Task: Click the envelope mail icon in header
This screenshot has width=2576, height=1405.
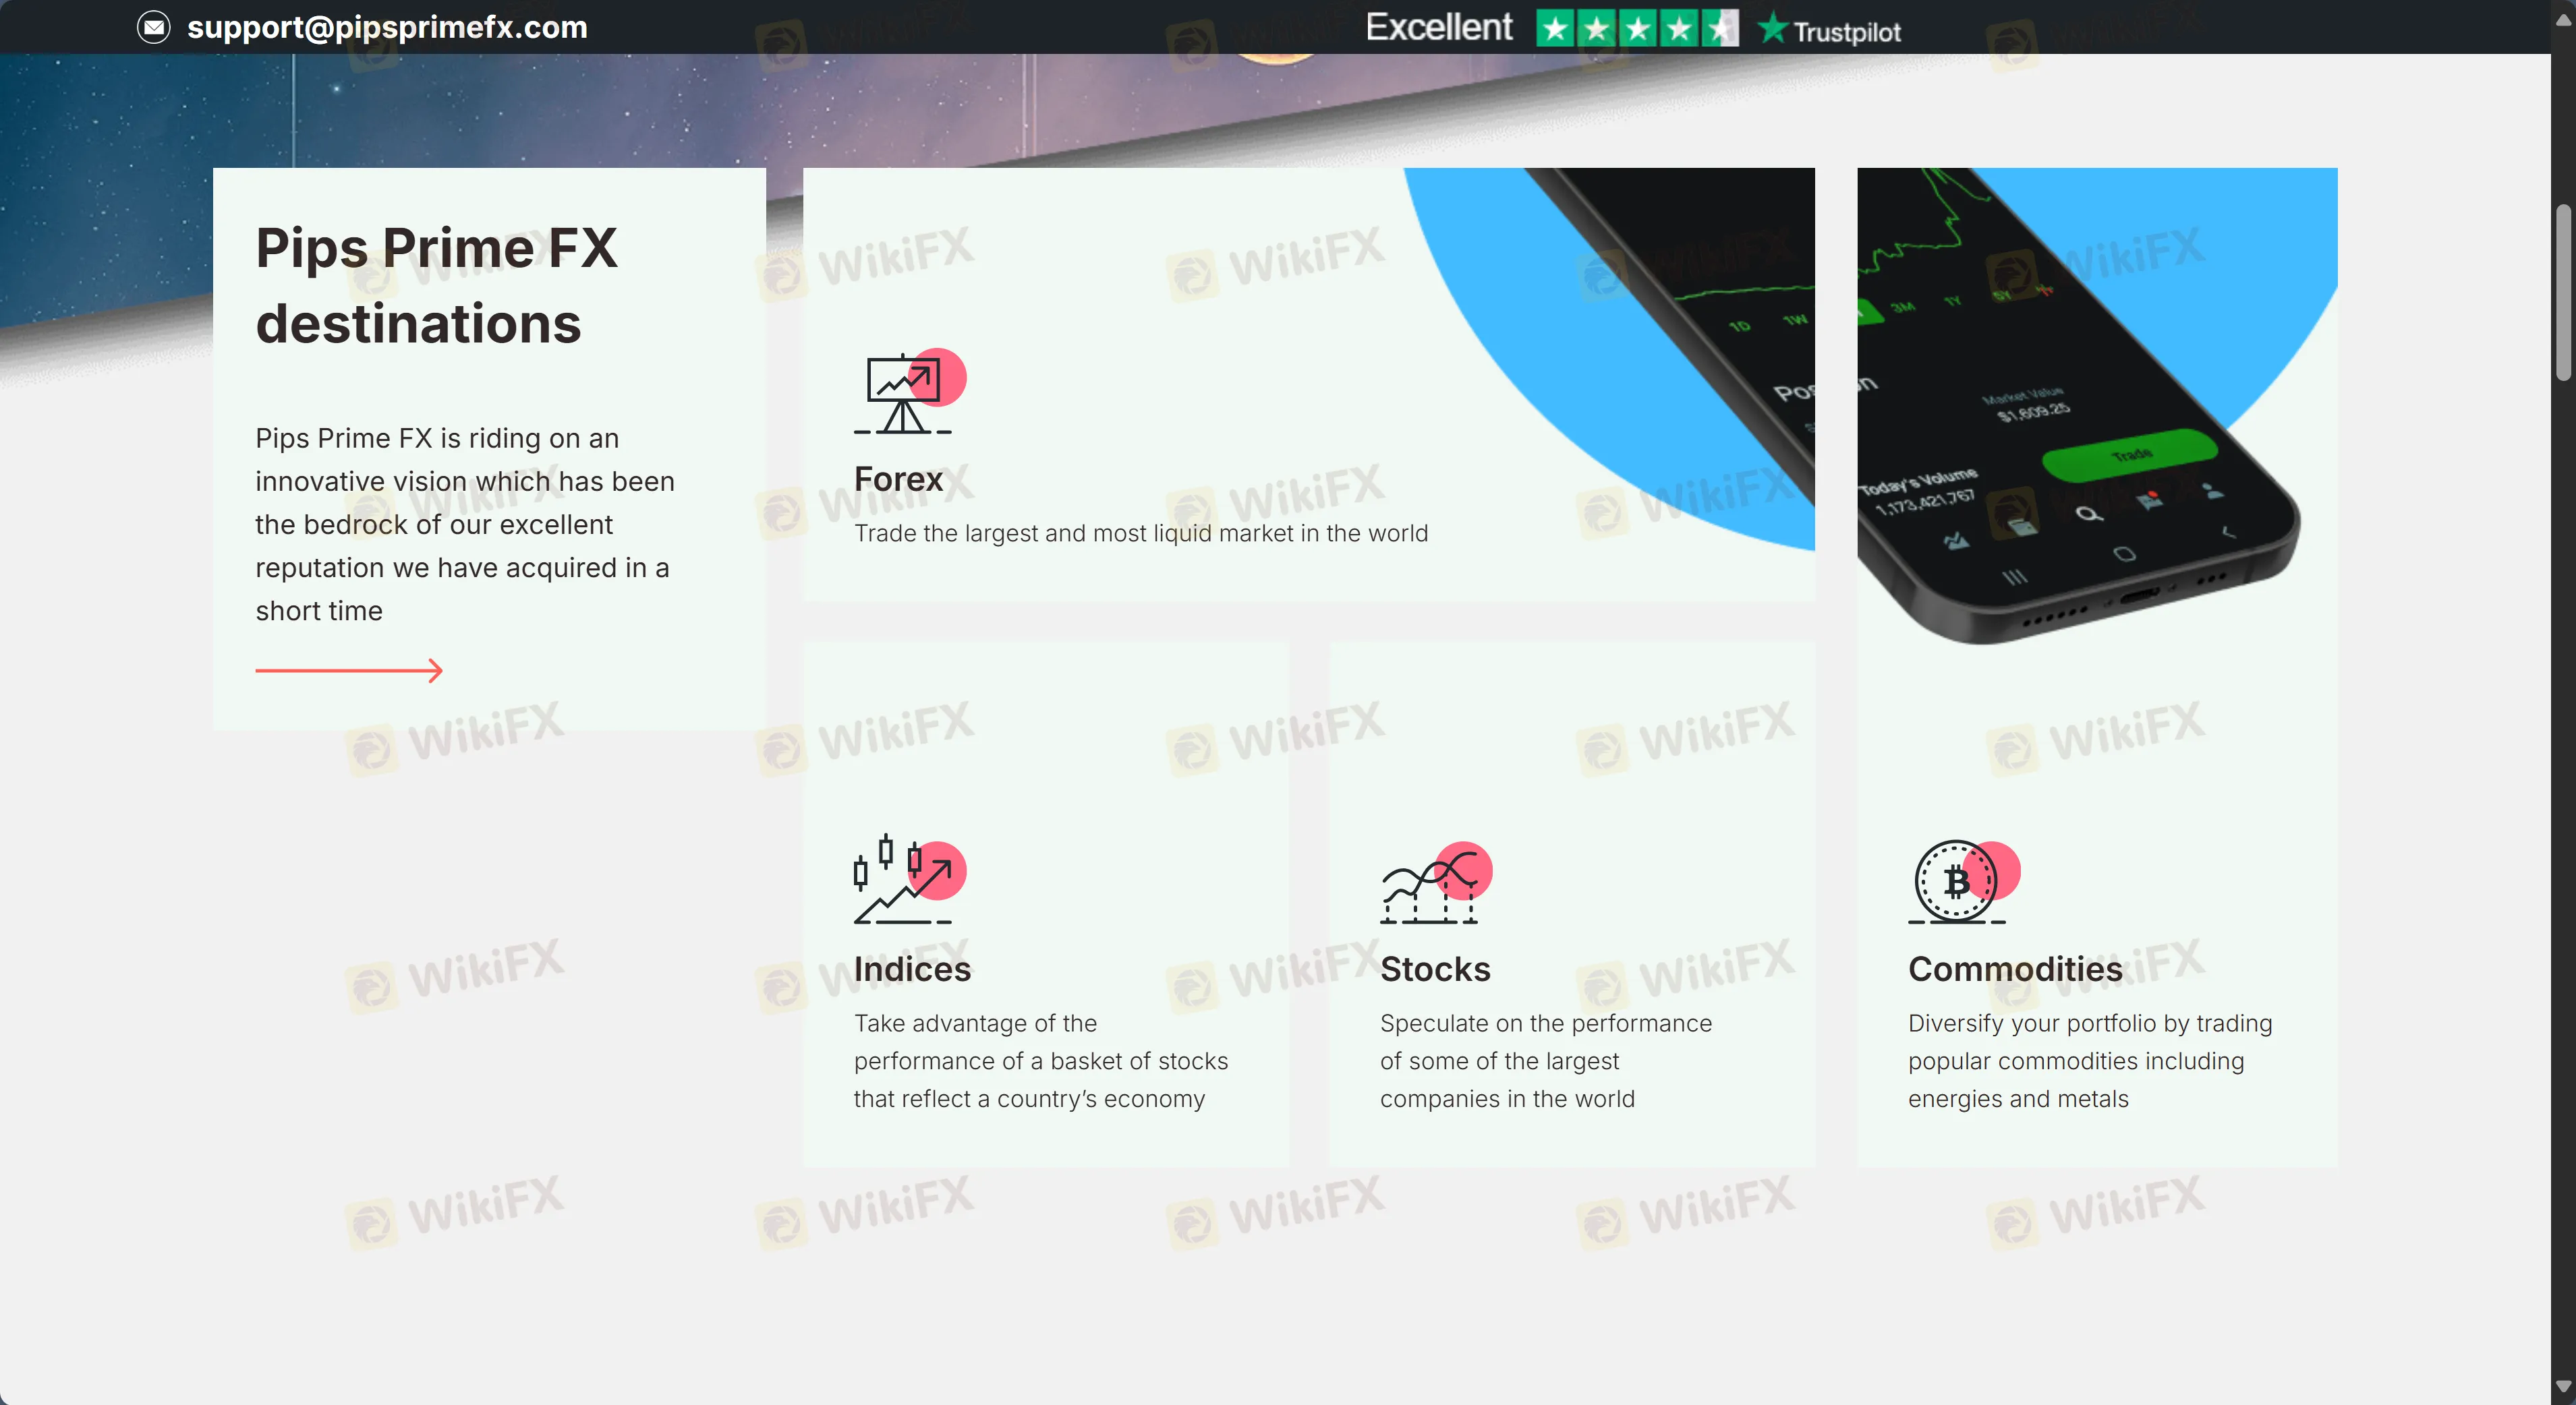Action: tap(154, 27)
